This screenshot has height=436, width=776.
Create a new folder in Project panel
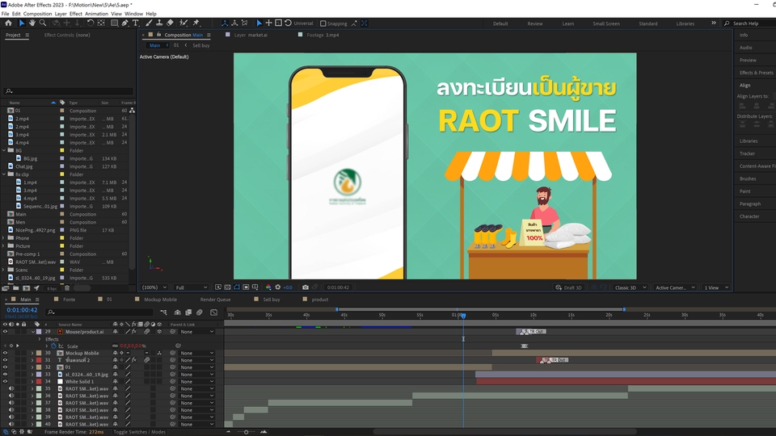(x=16, y=287)
